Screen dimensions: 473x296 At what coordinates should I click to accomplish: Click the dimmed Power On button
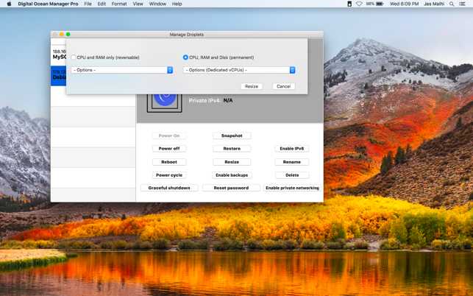click(x=169, y=135)
